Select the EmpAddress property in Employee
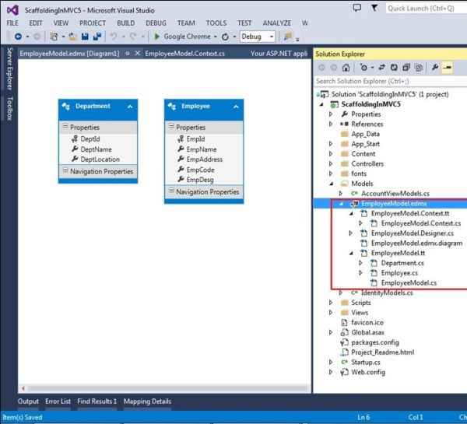 [x=204, y=159]
